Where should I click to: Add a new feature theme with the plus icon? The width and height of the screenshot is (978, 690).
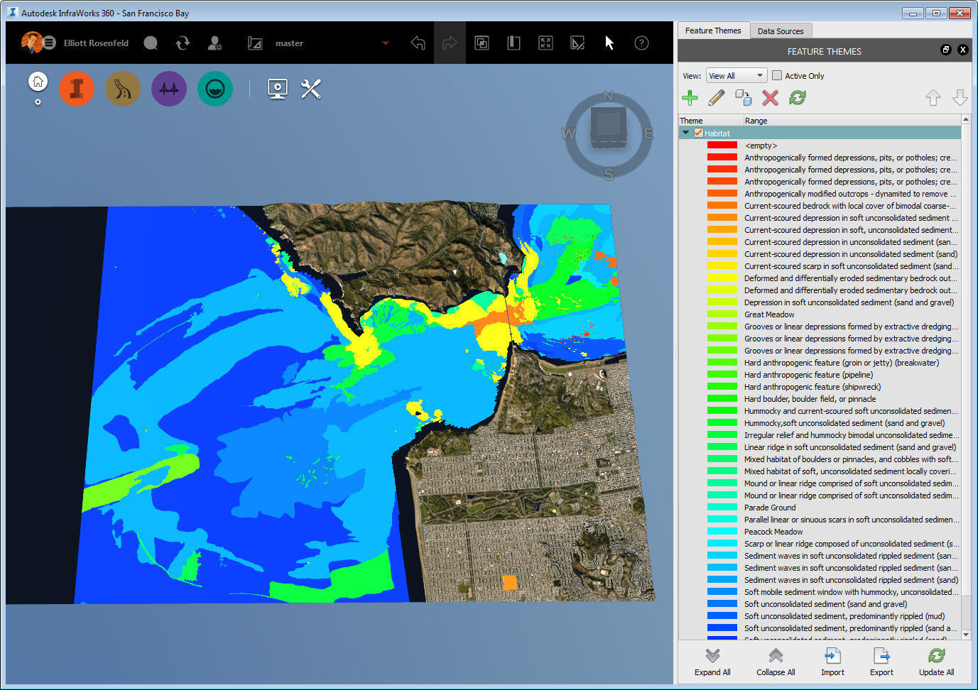tap(689, 98)
